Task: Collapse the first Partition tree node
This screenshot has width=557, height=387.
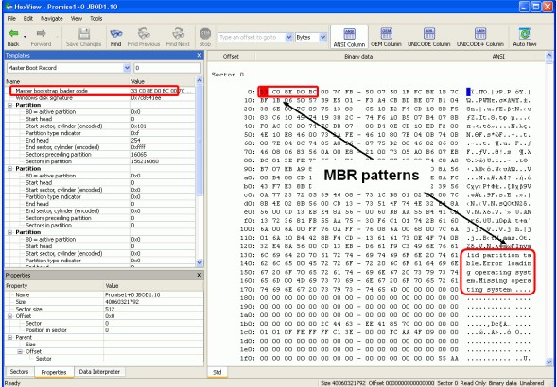Action: pos(9,105)
